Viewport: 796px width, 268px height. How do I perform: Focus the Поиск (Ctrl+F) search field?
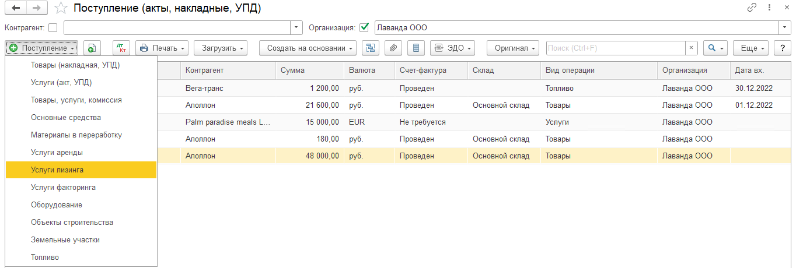pos(616,48)
